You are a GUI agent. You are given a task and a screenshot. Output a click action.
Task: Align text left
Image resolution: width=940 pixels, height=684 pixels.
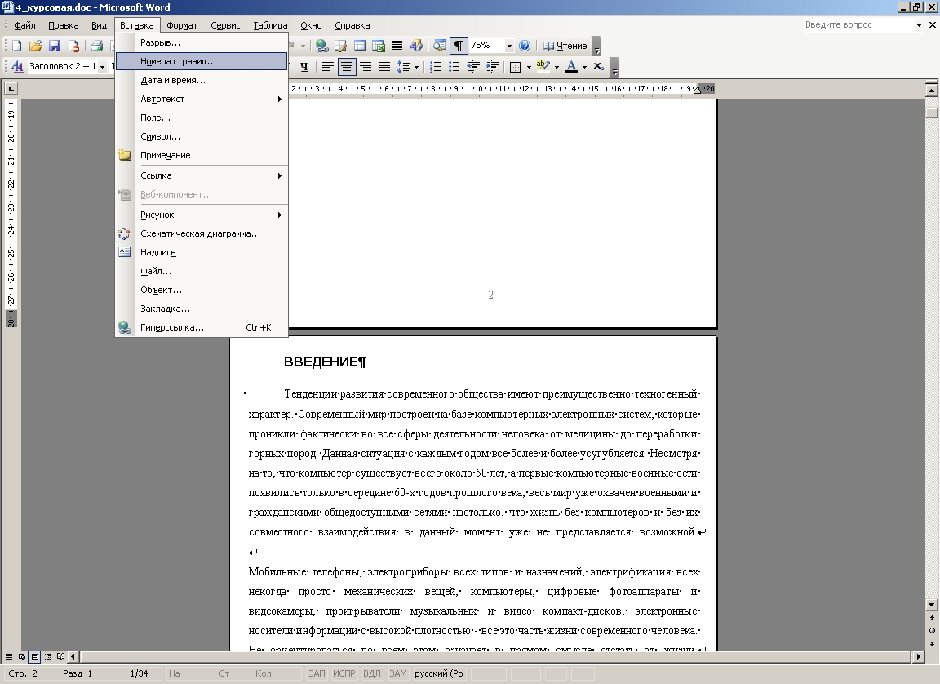(x=327, y=67)
